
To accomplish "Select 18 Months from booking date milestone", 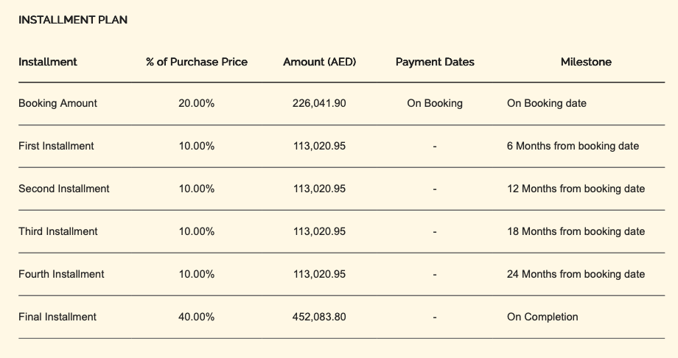I will 576,231.
